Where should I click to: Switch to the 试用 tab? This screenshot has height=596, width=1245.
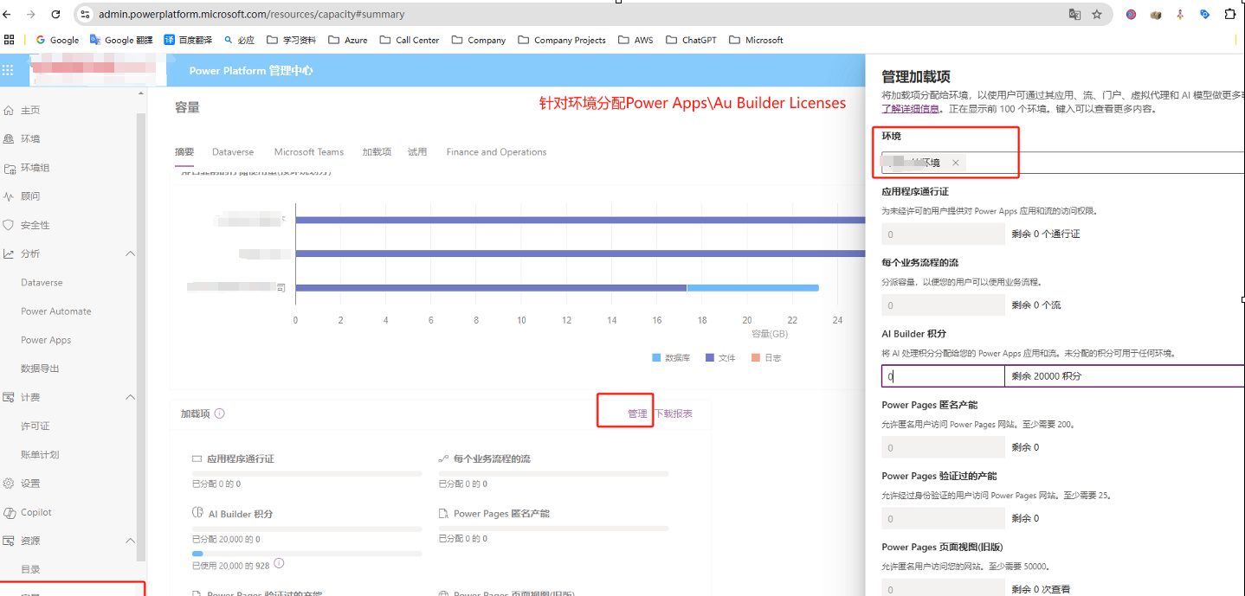tap(417, 152)
